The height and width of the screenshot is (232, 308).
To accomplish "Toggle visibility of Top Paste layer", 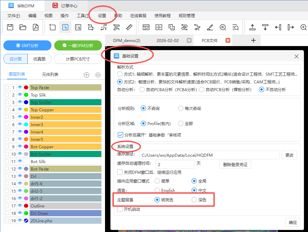I will pyautogui.click(x=20, y=87).
